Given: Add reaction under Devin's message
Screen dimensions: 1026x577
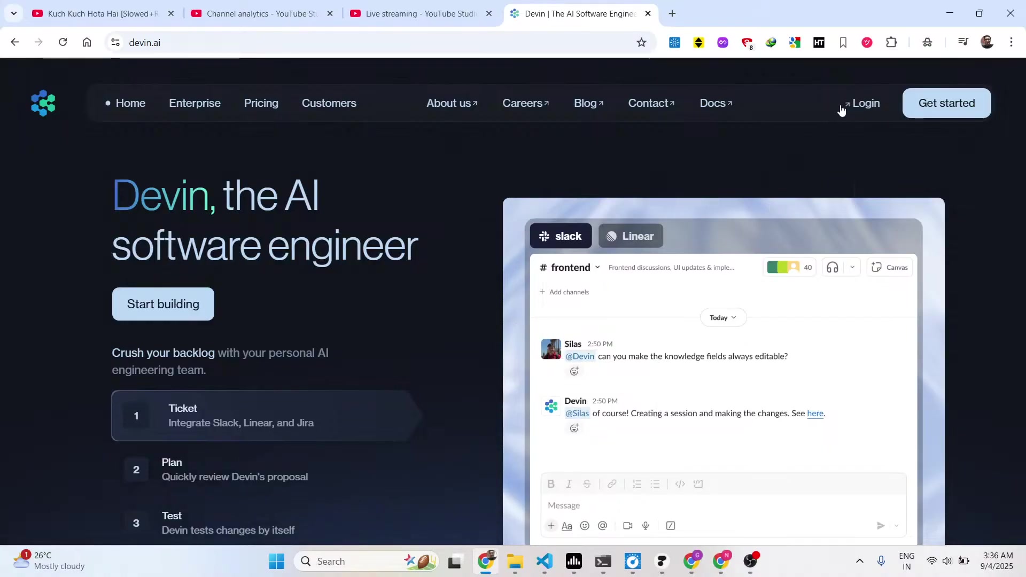Looking at the screenshot, I should click(574, 428).
